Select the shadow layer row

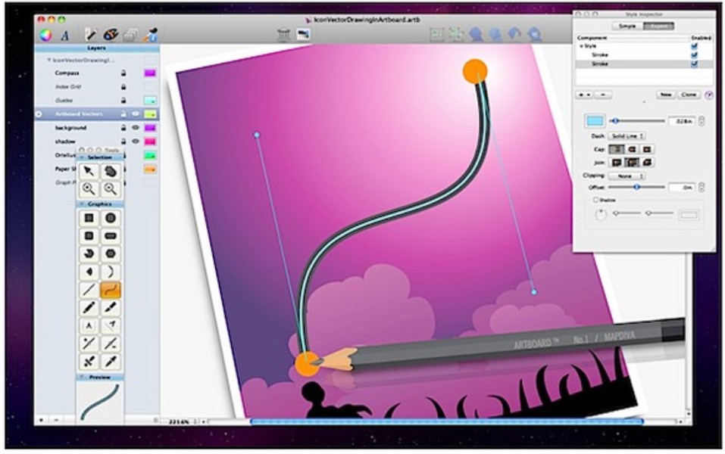(x=97, y=141)
